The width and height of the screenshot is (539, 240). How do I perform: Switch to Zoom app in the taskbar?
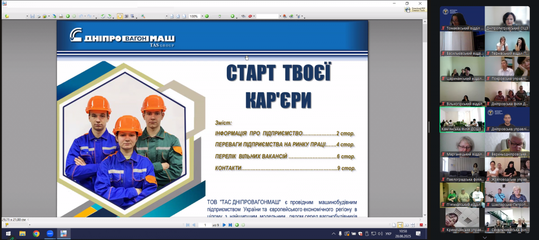click(50, 234)
